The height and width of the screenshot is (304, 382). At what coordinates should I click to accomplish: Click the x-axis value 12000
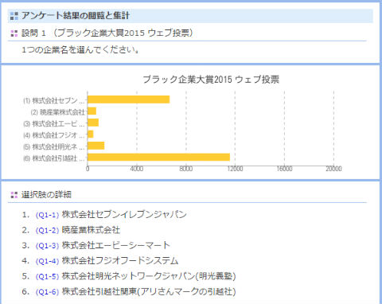pyautogui.click(x=235, y=169)
